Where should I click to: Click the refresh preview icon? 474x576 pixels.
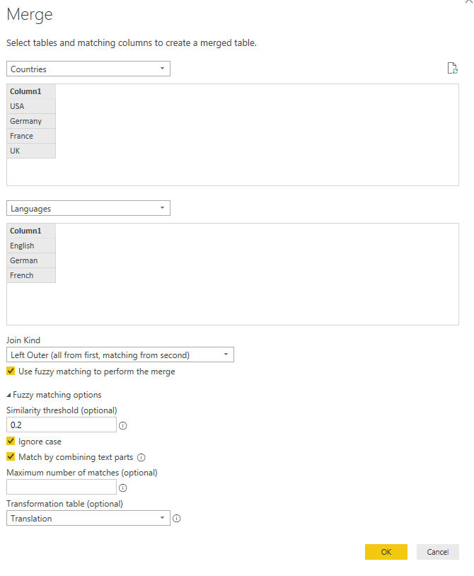pyautogui.click(x=453, y=69)
